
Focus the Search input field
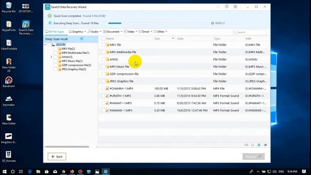(x=249, y=32)
